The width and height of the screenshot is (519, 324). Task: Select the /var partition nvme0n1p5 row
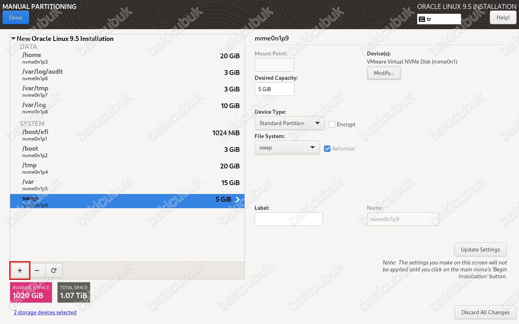pyautogui.click(x=127, y=185)
